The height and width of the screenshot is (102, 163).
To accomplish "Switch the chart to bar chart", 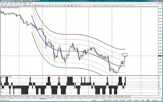I will click(47, 5).
